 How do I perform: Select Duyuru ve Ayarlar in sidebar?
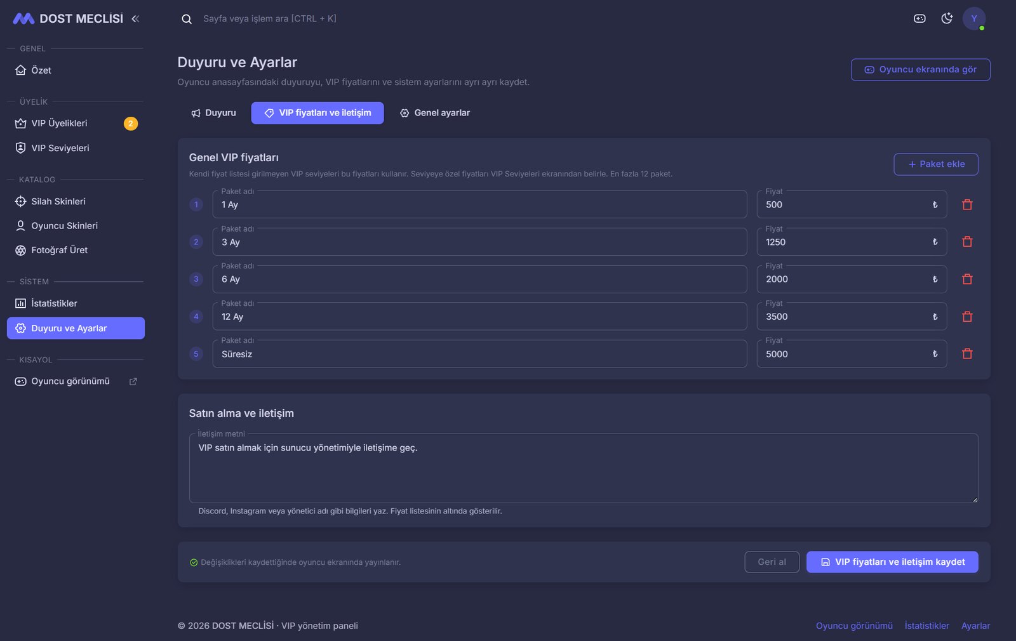[76, 328]
